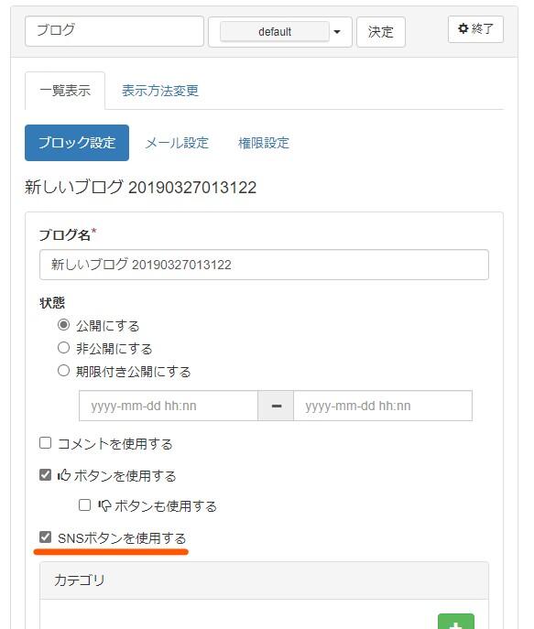Viewport: 534px width, 629px height.
Task: Uncheck the like button usage checkbox
Action: click(x=45, y=474)
